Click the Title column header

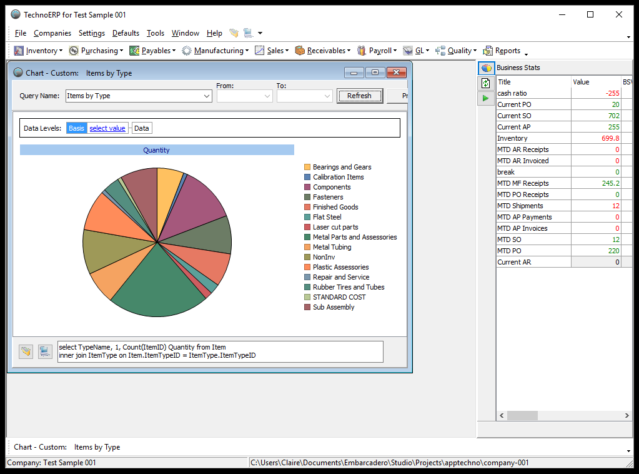coord(534,81)
